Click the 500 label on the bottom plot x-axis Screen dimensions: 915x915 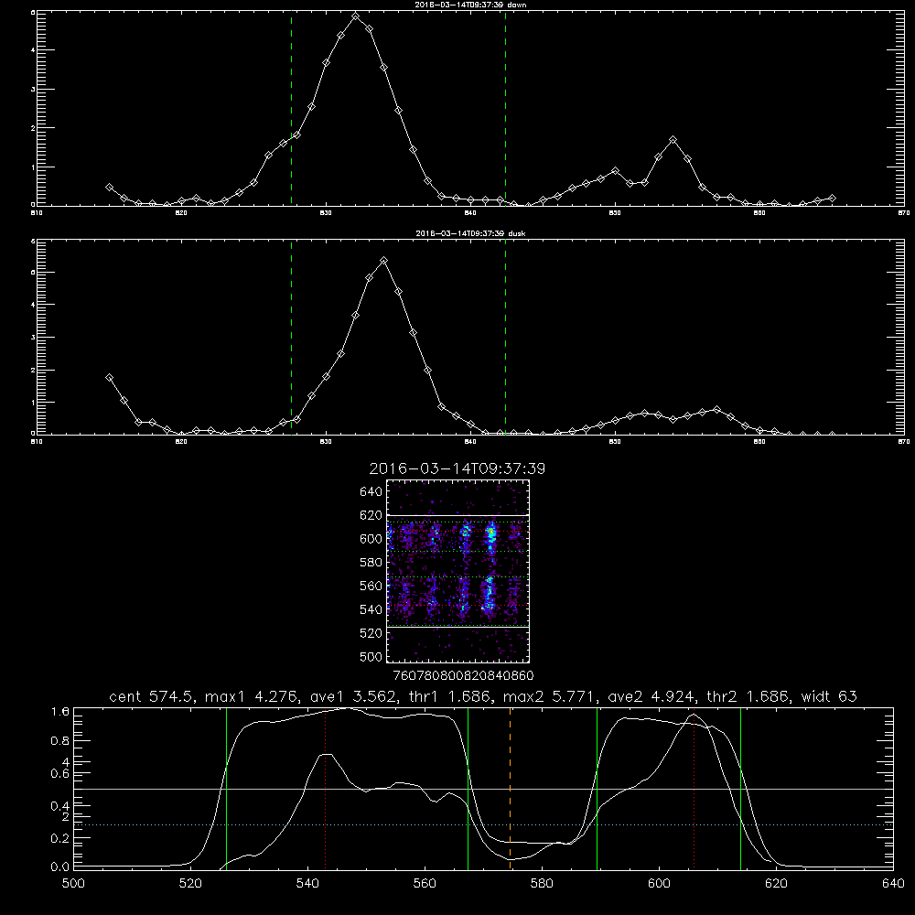(x=73, y=884)
